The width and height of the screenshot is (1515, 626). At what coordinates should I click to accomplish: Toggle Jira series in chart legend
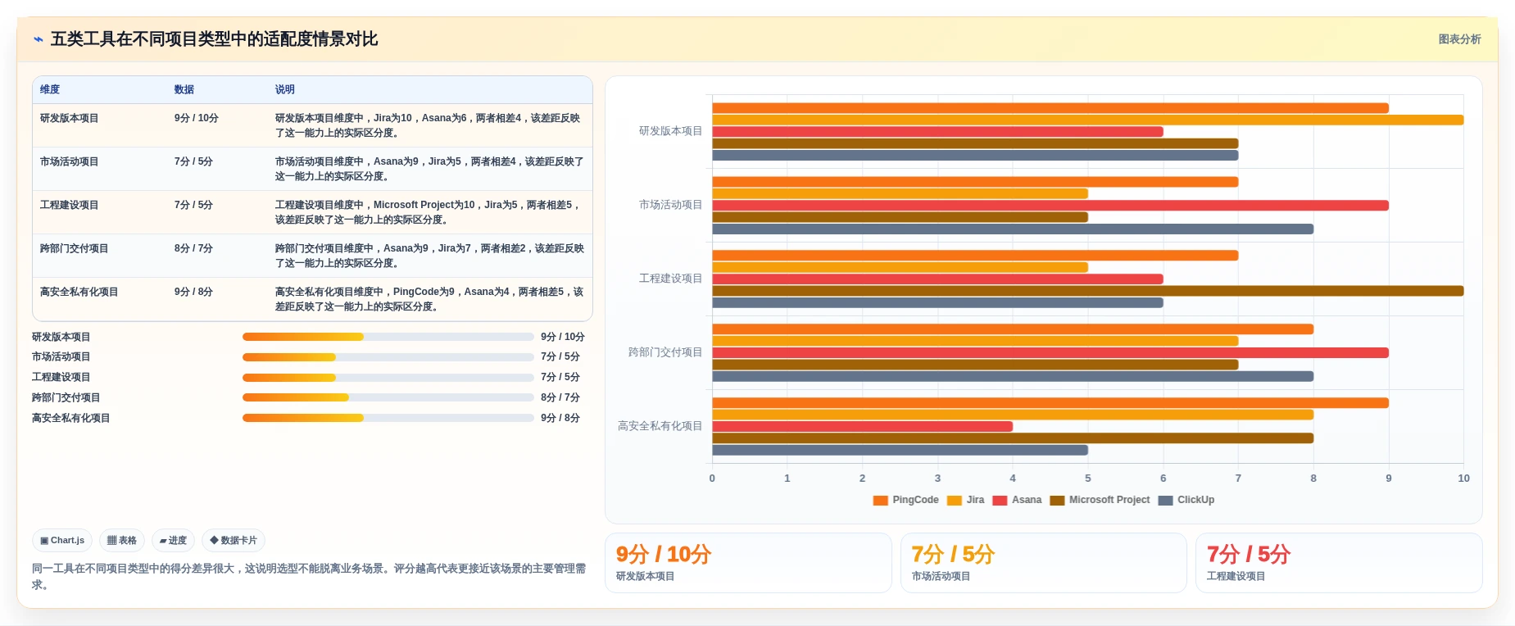point(965,500)
